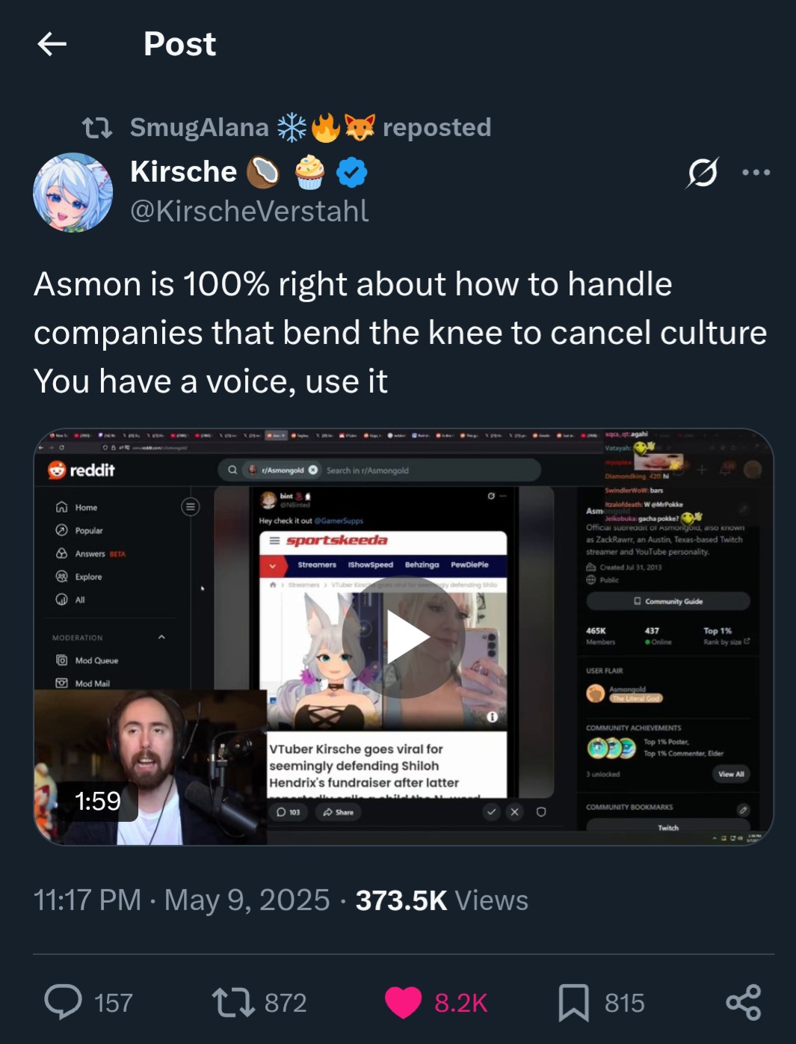
Task: Select the Post header title
Action: point(179,44)
